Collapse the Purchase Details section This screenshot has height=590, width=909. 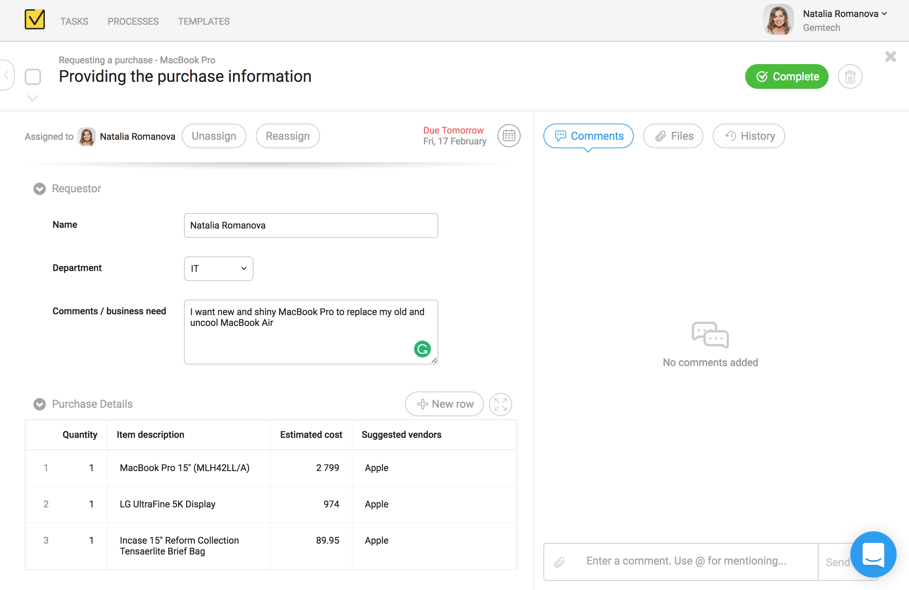pos(39,404)
